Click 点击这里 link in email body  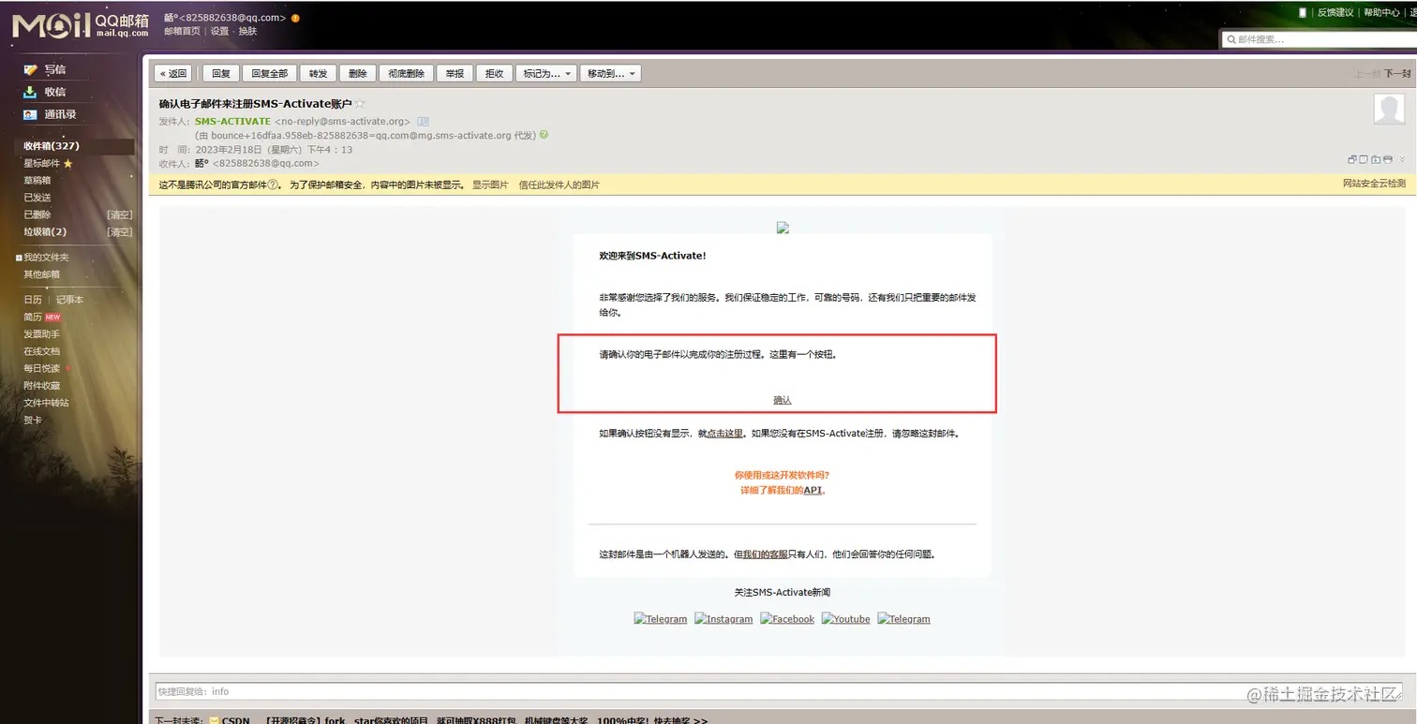point(724,434)
